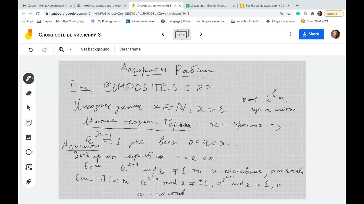Open Tilings Encyclope... bookmark
This screenshot has height=204, width=364.
coord(282,21)
